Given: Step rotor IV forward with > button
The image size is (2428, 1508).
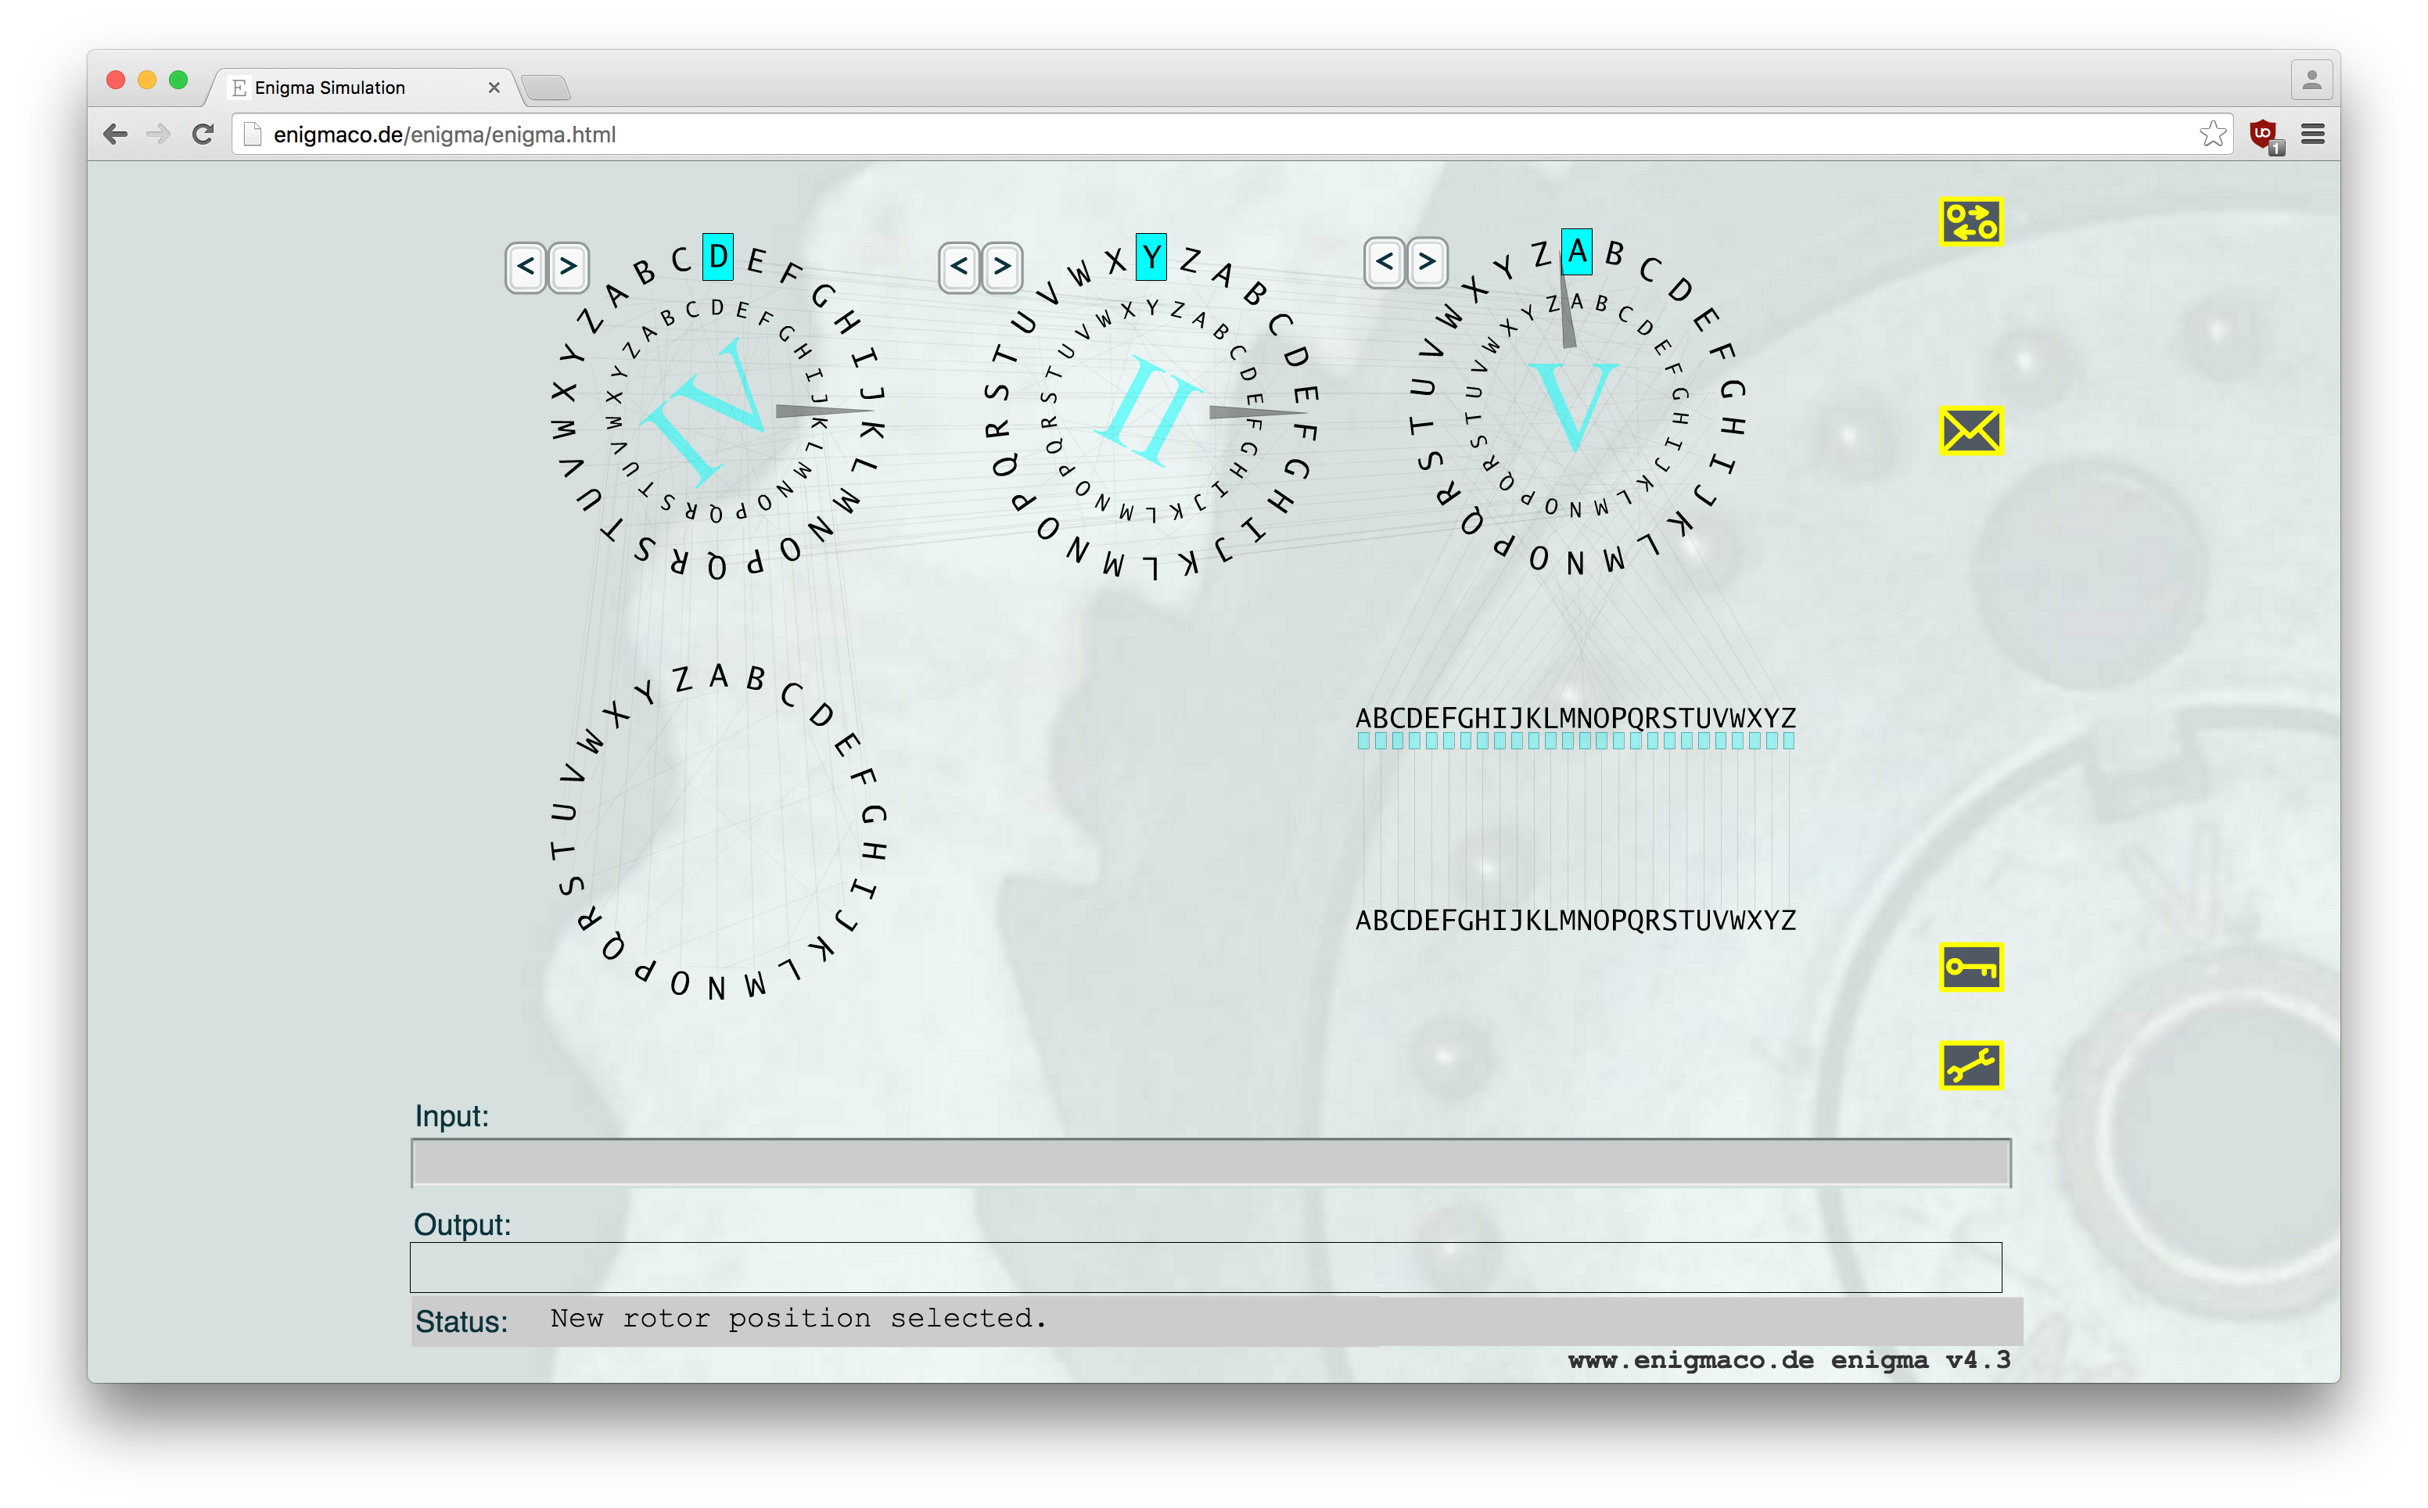Looking at the screenshot, I should point(569,267).
